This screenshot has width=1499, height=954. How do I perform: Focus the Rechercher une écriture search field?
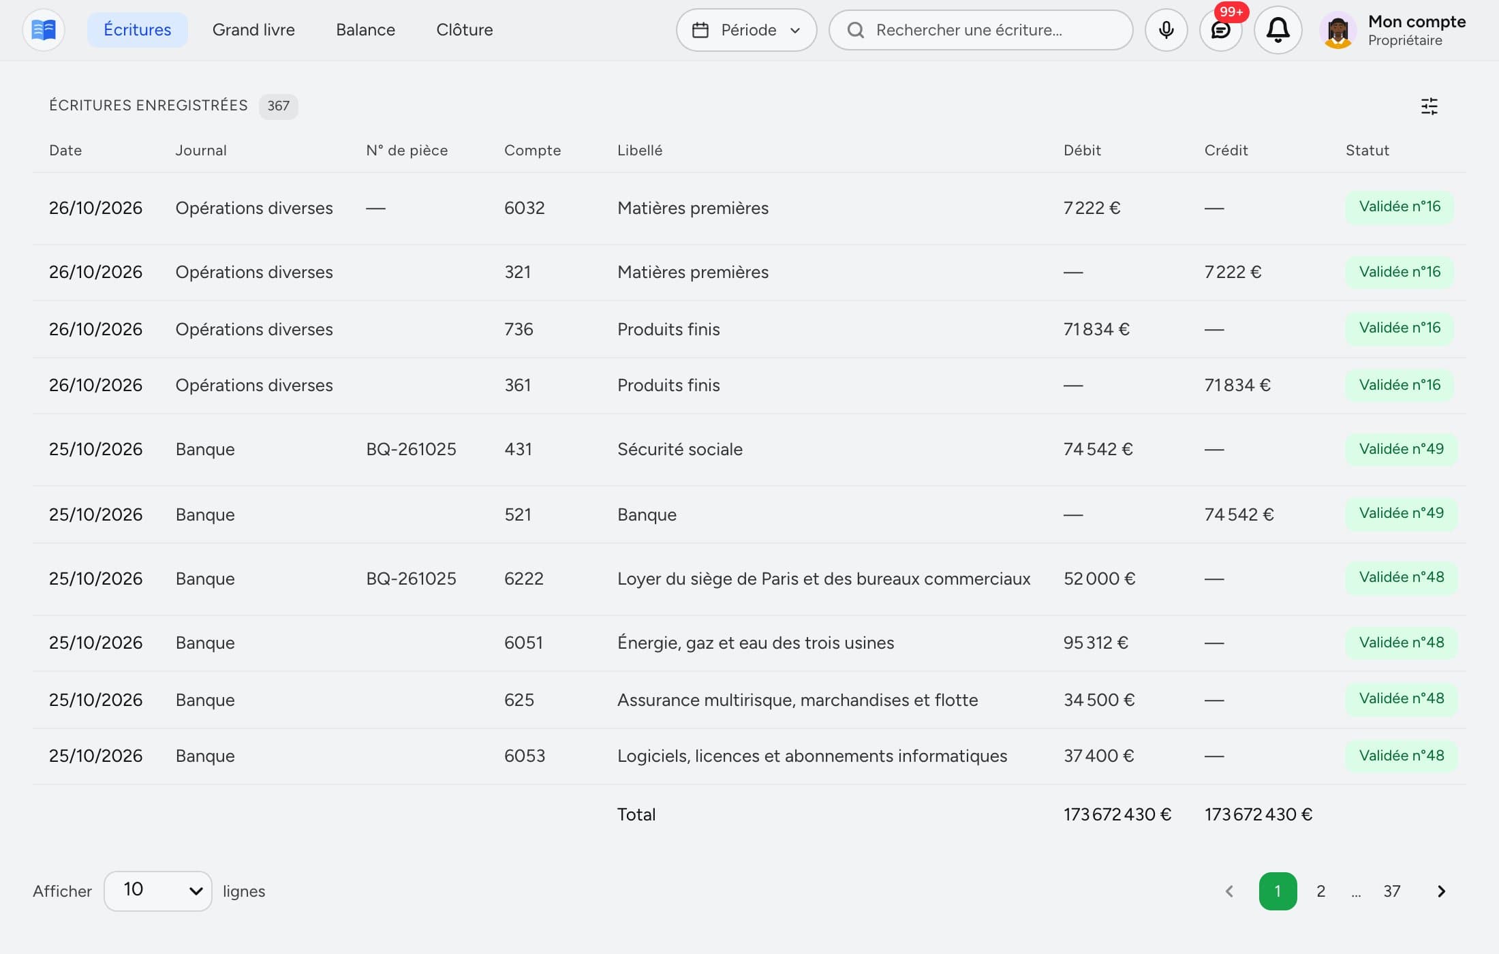point(980,30)
